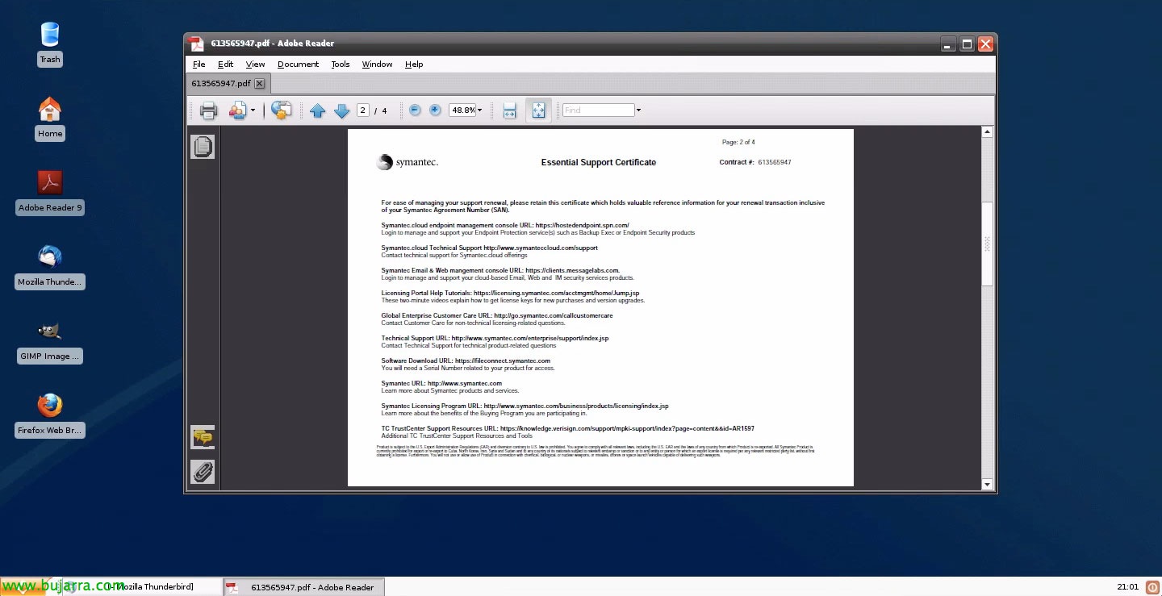
Task: Toggle the fit one full page icon
Action: 538,110
